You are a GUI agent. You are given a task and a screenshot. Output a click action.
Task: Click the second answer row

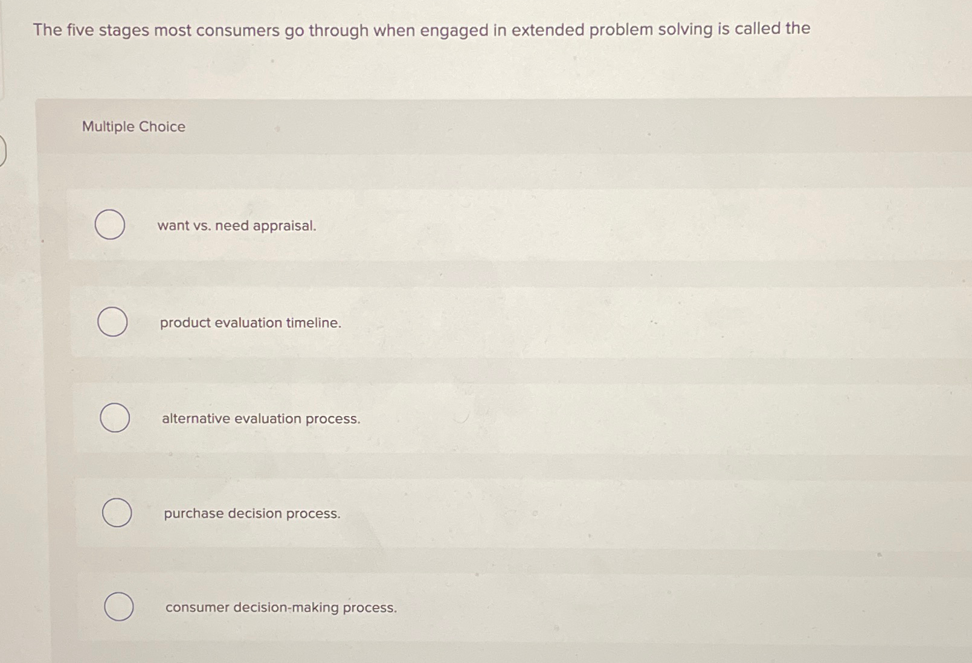(x=423, y=323)
